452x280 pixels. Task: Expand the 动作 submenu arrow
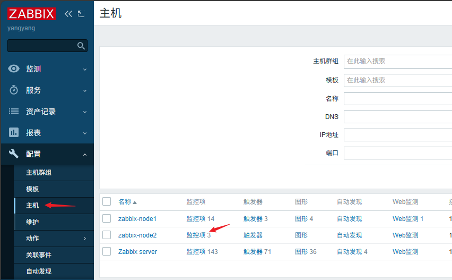point(85,239)
